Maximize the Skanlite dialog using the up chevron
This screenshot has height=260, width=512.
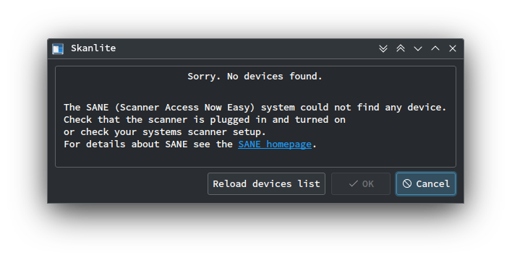[435, 48]
